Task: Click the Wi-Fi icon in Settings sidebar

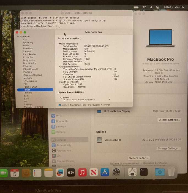Action: (53, 116)
